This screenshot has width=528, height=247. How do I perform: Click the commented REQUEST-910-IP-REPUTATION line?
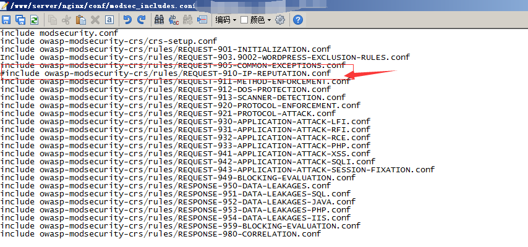coord(166,73)
